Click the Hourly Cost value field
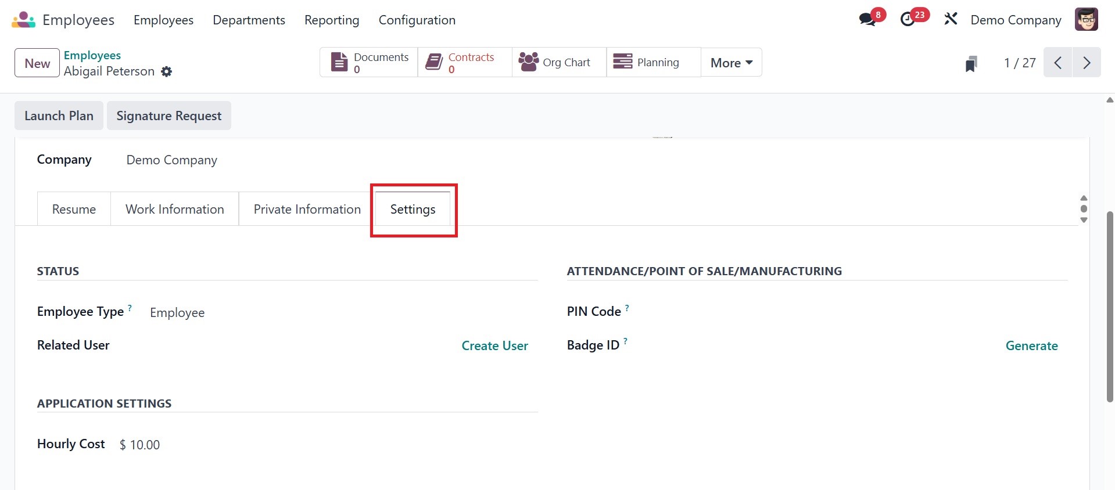Image resolution: width=1115 pixels, height=490 pixels. click(140, 445)
